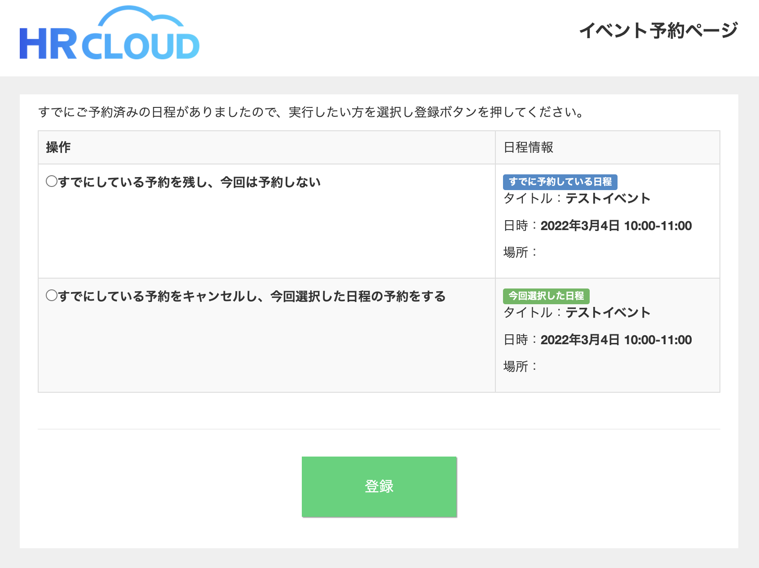The width and height of the screenshot is (759, 568).
Task: Choose the option すでにしている予約を残し、今回は予約しない
Action: coord(189,182)
